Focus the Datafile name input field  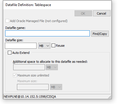click(x=47, y=34)
